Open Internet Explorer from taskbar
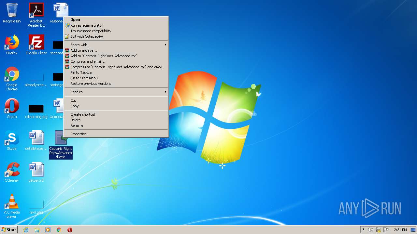Viewport: 417px width, 234px height. coord(26,230)
